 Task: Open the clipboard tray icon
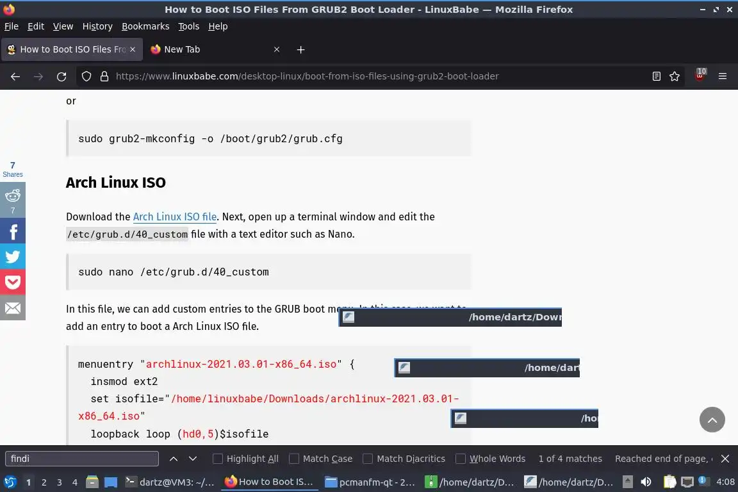tap(669, 482)
